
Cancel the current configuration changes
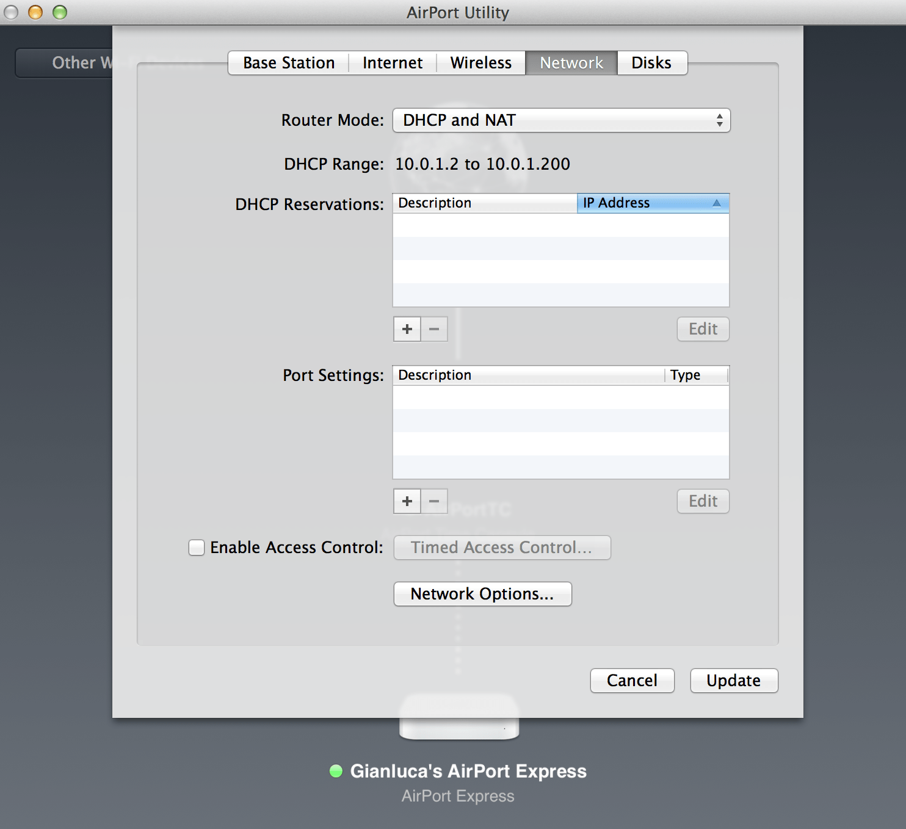[x=632, y=681]
